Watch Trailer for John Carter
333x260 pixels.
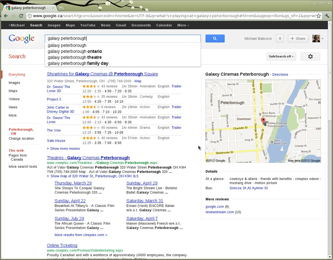tap(176, 107)
